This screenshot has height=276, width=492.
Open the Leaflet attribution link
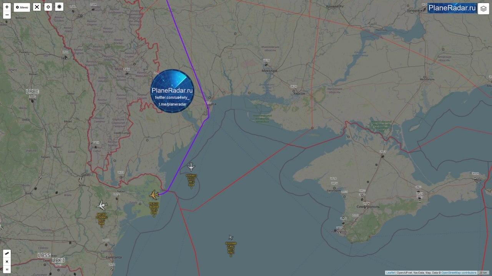click(390, 273)
